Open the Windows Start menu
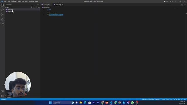Image resolution: width=187 pixels, height=105 pixels. (51, 103)
